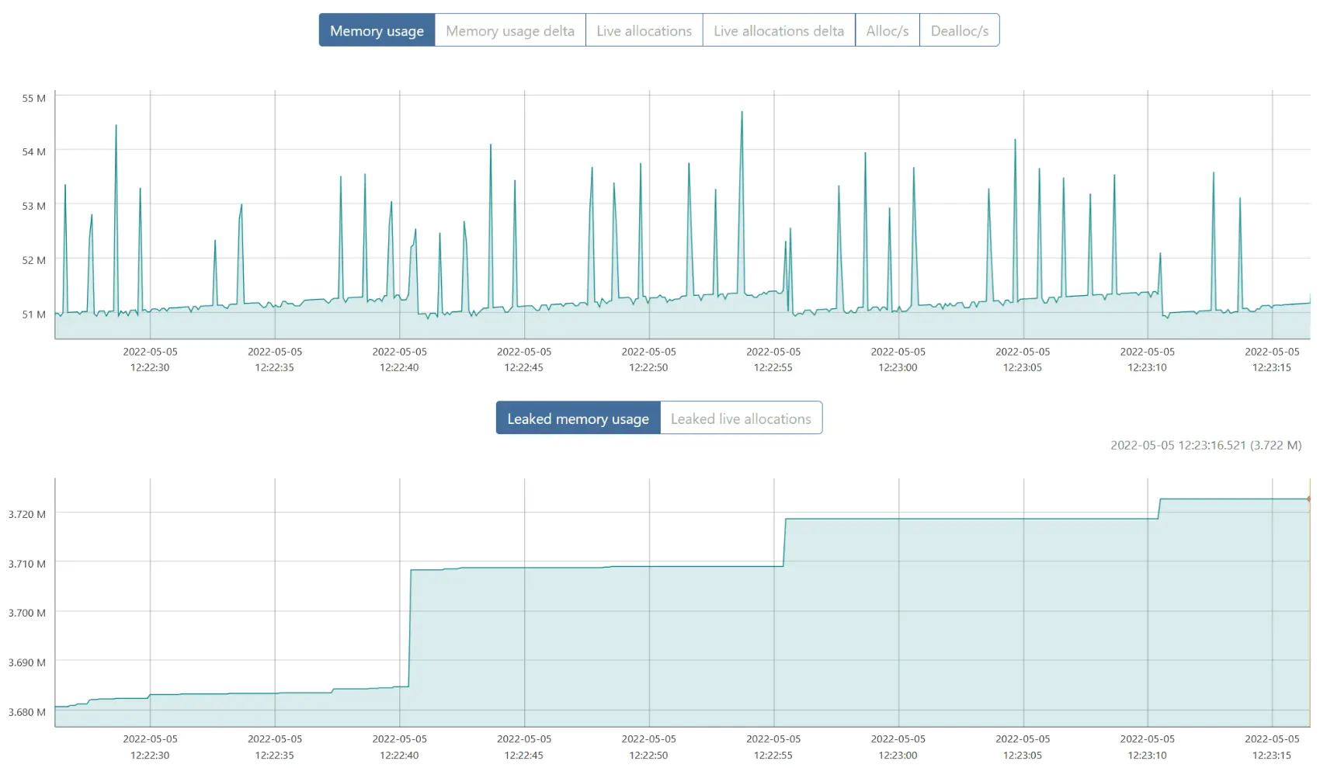Click the 55 M y-axis label

[x=33, y=99]
